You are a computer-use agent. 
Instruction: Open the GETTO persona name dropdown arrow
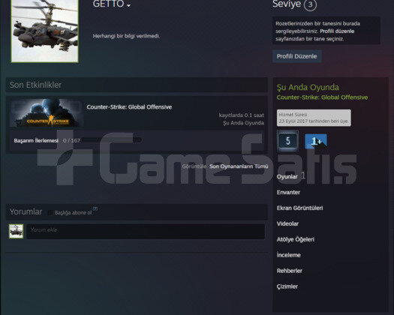pos(128,5)
